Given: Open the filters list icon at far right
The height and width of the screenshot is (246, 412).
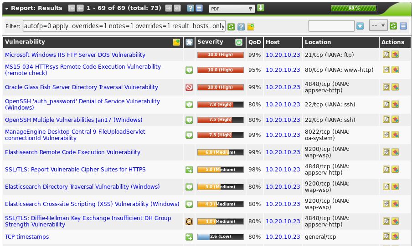Looking at the screenshot, I should pos(403,26).
